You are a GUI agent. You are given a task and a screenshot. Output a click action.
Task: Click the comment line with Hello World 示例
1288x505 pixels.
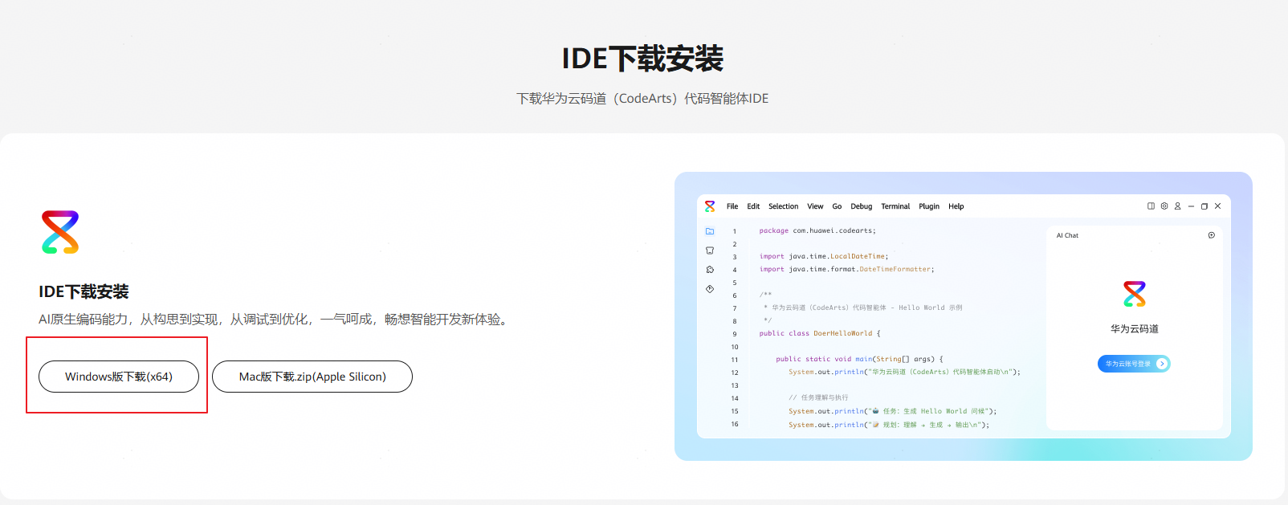pyautogui.click(x=862, y=307)
